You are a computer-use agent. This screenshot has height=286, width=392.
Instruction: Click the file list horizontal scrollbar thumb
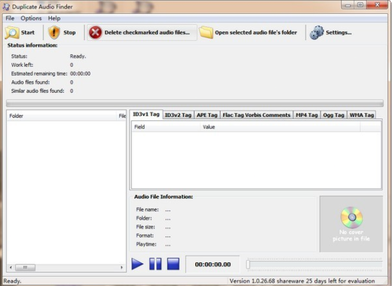(x=26, y=267)
